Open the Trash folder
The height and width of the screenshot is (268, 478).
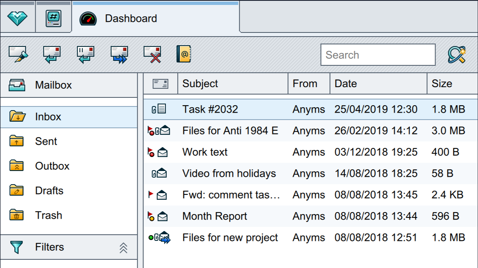coord(49,215)
